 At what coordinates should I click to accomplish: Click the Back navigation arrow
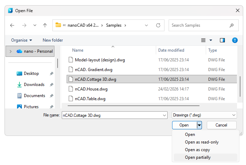pyautogui.click(x=12, y=25)
